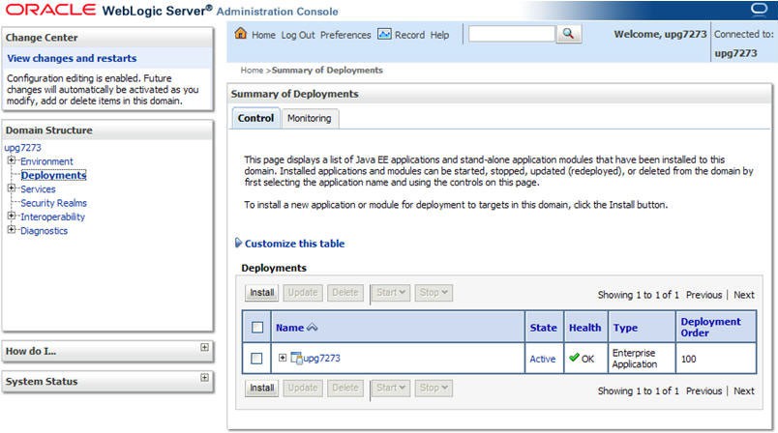
Task: Select Security Realms in Domain Structure
Action: coord(53,203)
